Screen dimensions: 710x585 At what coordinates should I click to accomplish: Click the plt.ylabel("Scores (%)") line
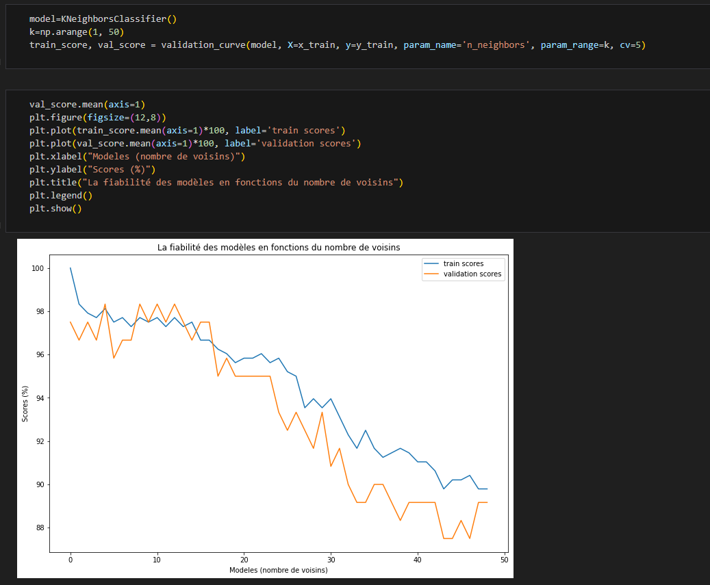point(92,170)
